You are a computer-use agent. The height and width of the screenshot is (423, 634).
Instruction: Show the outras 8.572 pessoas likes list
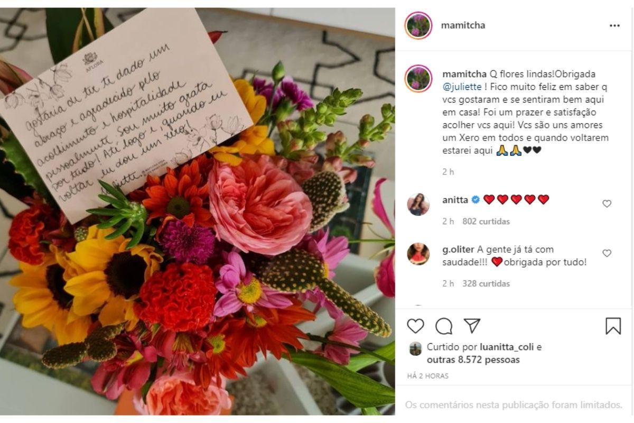coord(473,360)
